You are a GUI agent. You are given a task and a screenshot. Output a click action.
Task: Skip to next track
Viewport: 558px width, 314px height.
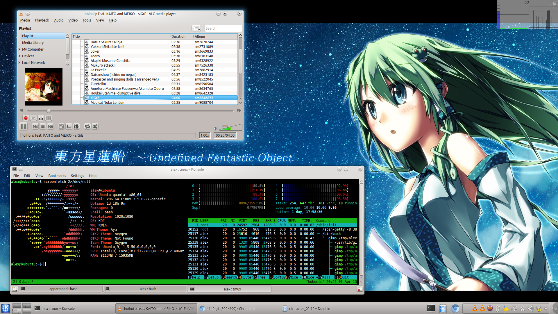[x=50, y=126]
